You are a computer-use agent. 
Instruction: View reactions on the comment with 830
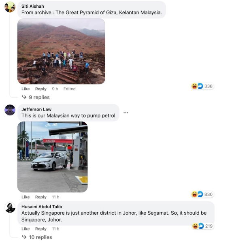202,194
